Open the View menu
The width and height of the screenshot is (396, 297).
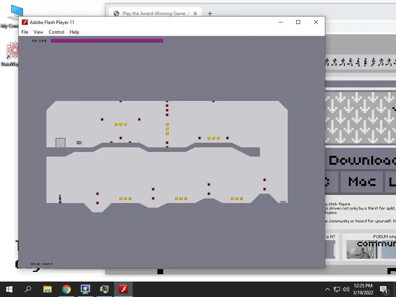click(38, 32)
